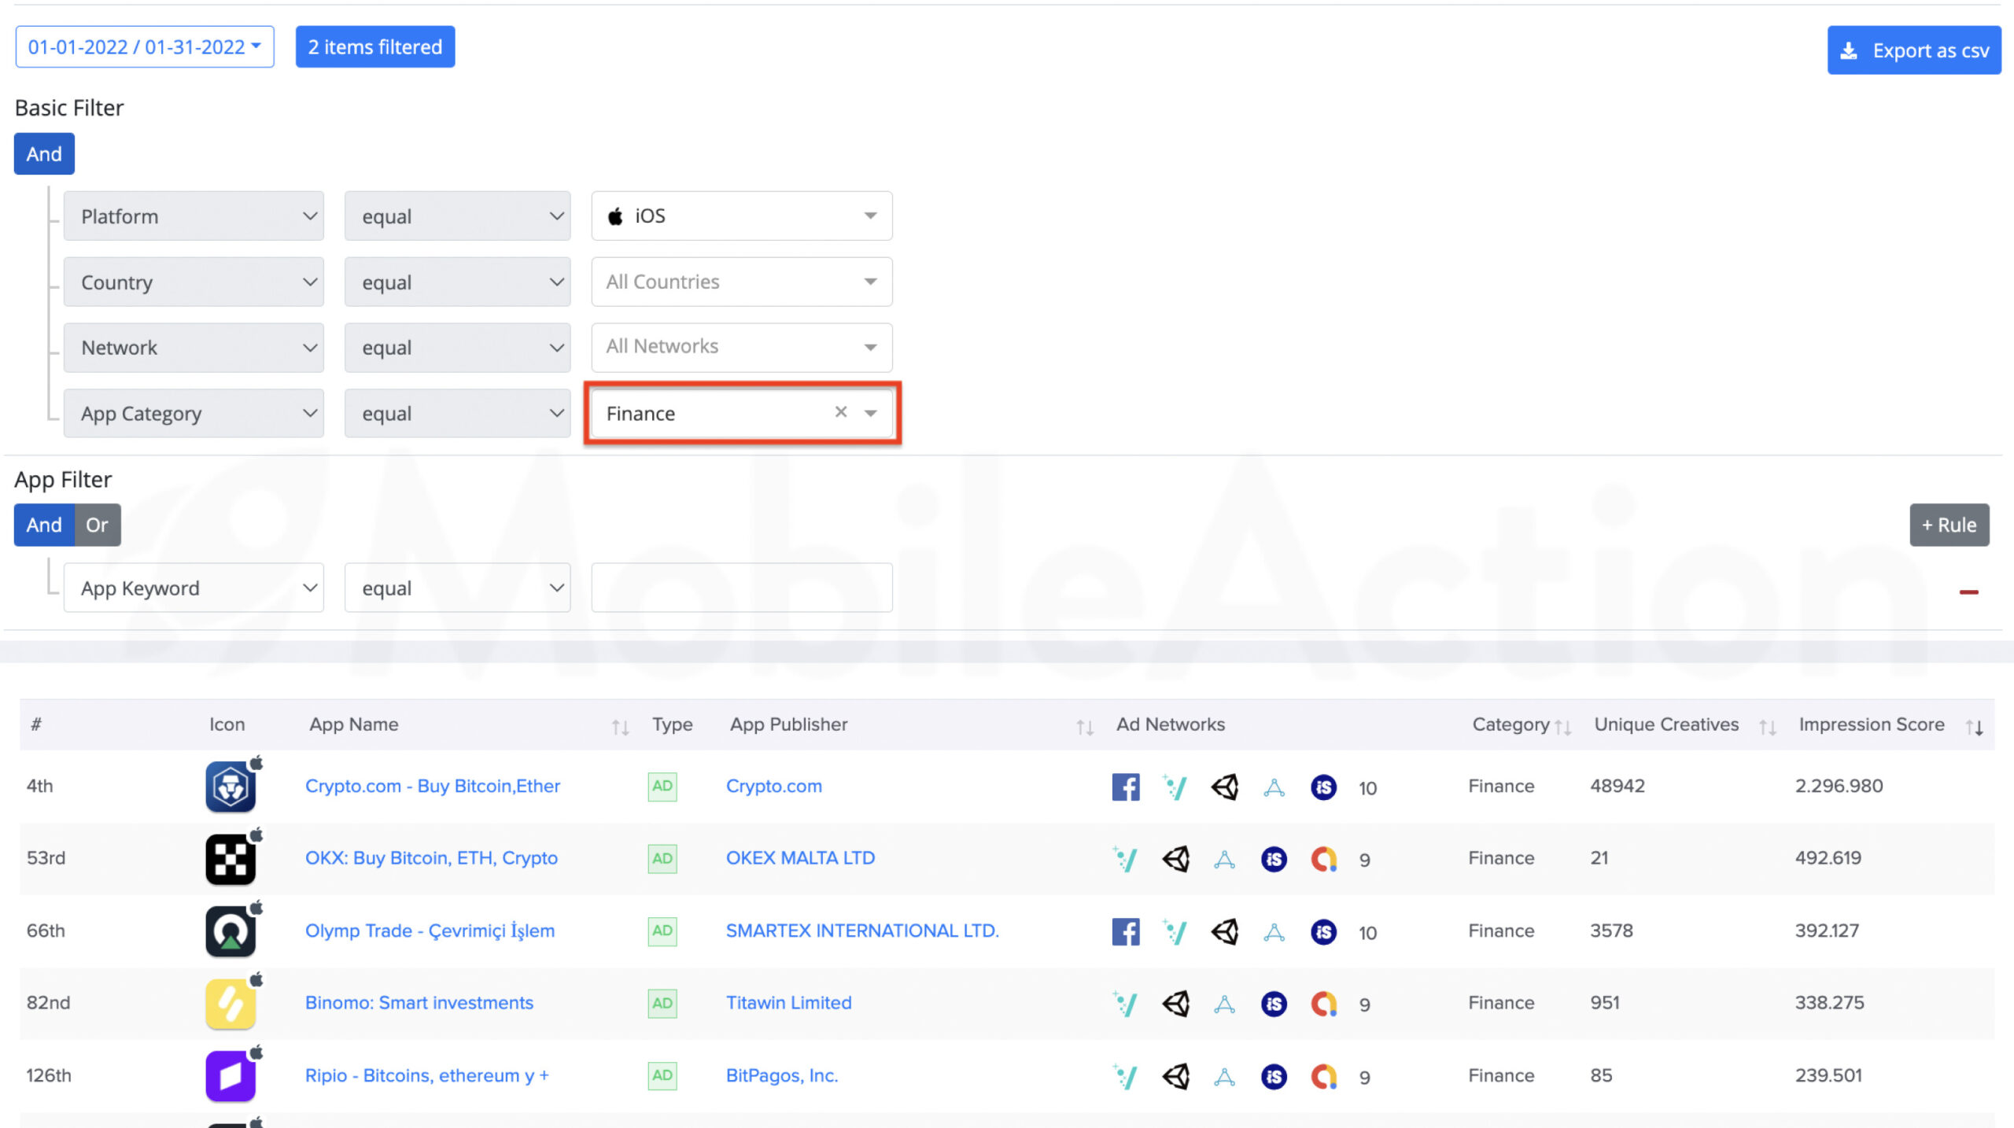Open Ripio - Bitcoins, ethereum link
Viewport: 2014px width, 1128px height.
tap(427, 1075)
